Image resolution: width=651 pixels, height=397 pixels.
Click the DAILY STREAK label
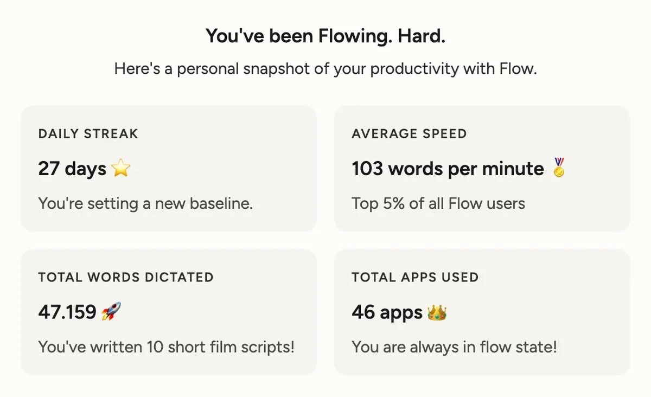pyautogui.click(x=88, y=133)
